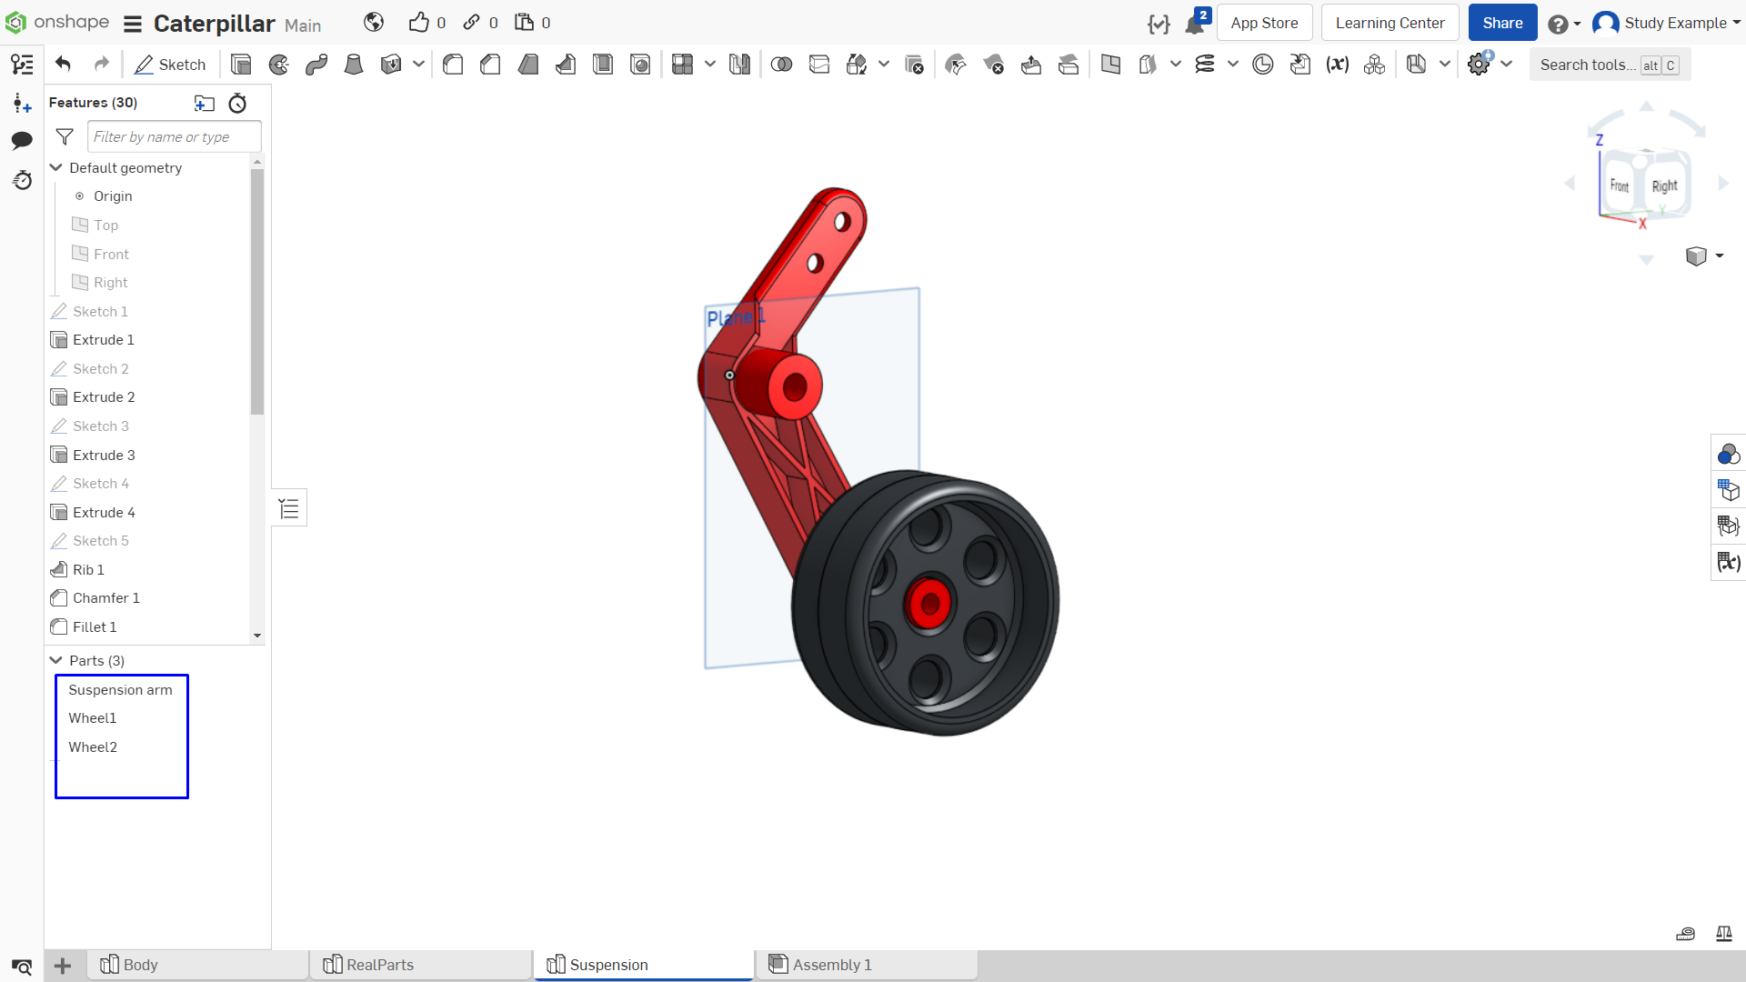Select the Loft tool
This screenshot has height=982, width=1746.
354,65
